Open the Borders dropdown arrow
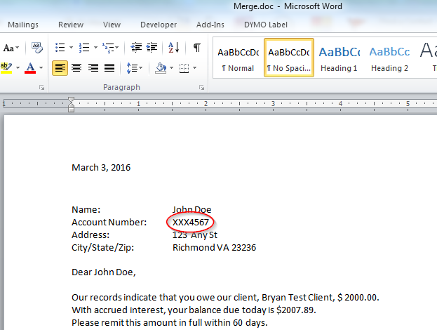The height and width of the screenshot is (330, 437). pyautogui.click(x=195, y=68)
